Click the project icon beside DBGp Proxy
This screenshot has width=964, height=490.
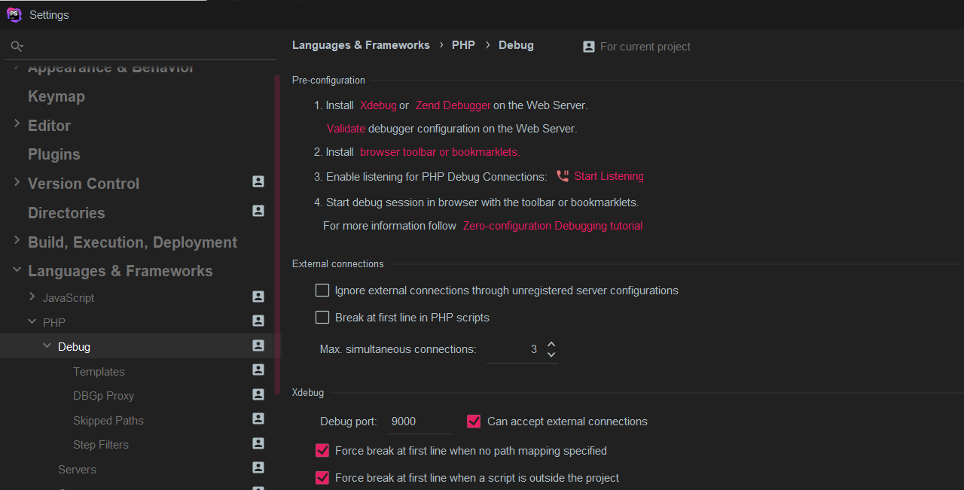[x=258, y=394]
